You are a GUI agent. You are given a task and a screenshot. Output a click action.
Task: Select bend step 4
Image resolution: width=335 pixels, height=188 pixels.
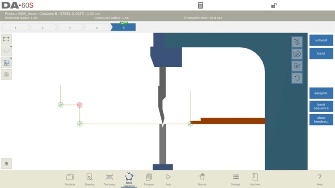[97, 28]
